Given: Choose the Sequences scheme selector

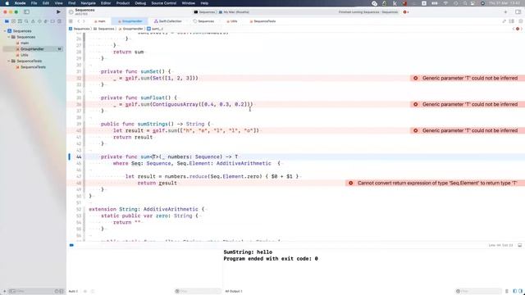Looking at the screenshot, I should [x=204, y=12].
